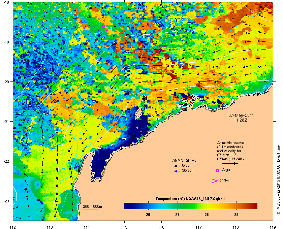The image size is (283, 229).
Task: Click the 0.5m/s velocity scale arrow
Action: (230, 163)
